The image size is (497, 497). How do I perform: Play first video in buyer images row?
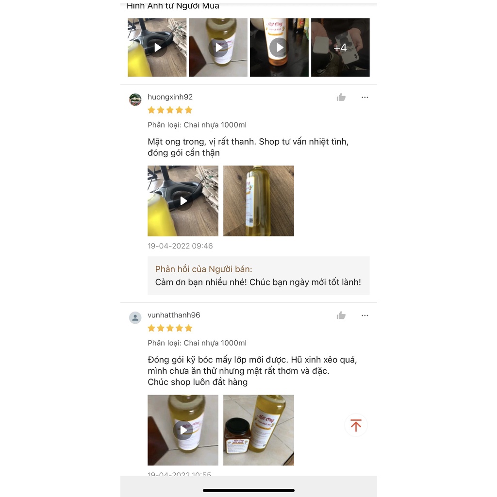pos(157,47)
